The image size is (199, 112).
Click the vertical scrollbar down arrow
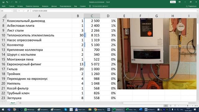[198, 100]
